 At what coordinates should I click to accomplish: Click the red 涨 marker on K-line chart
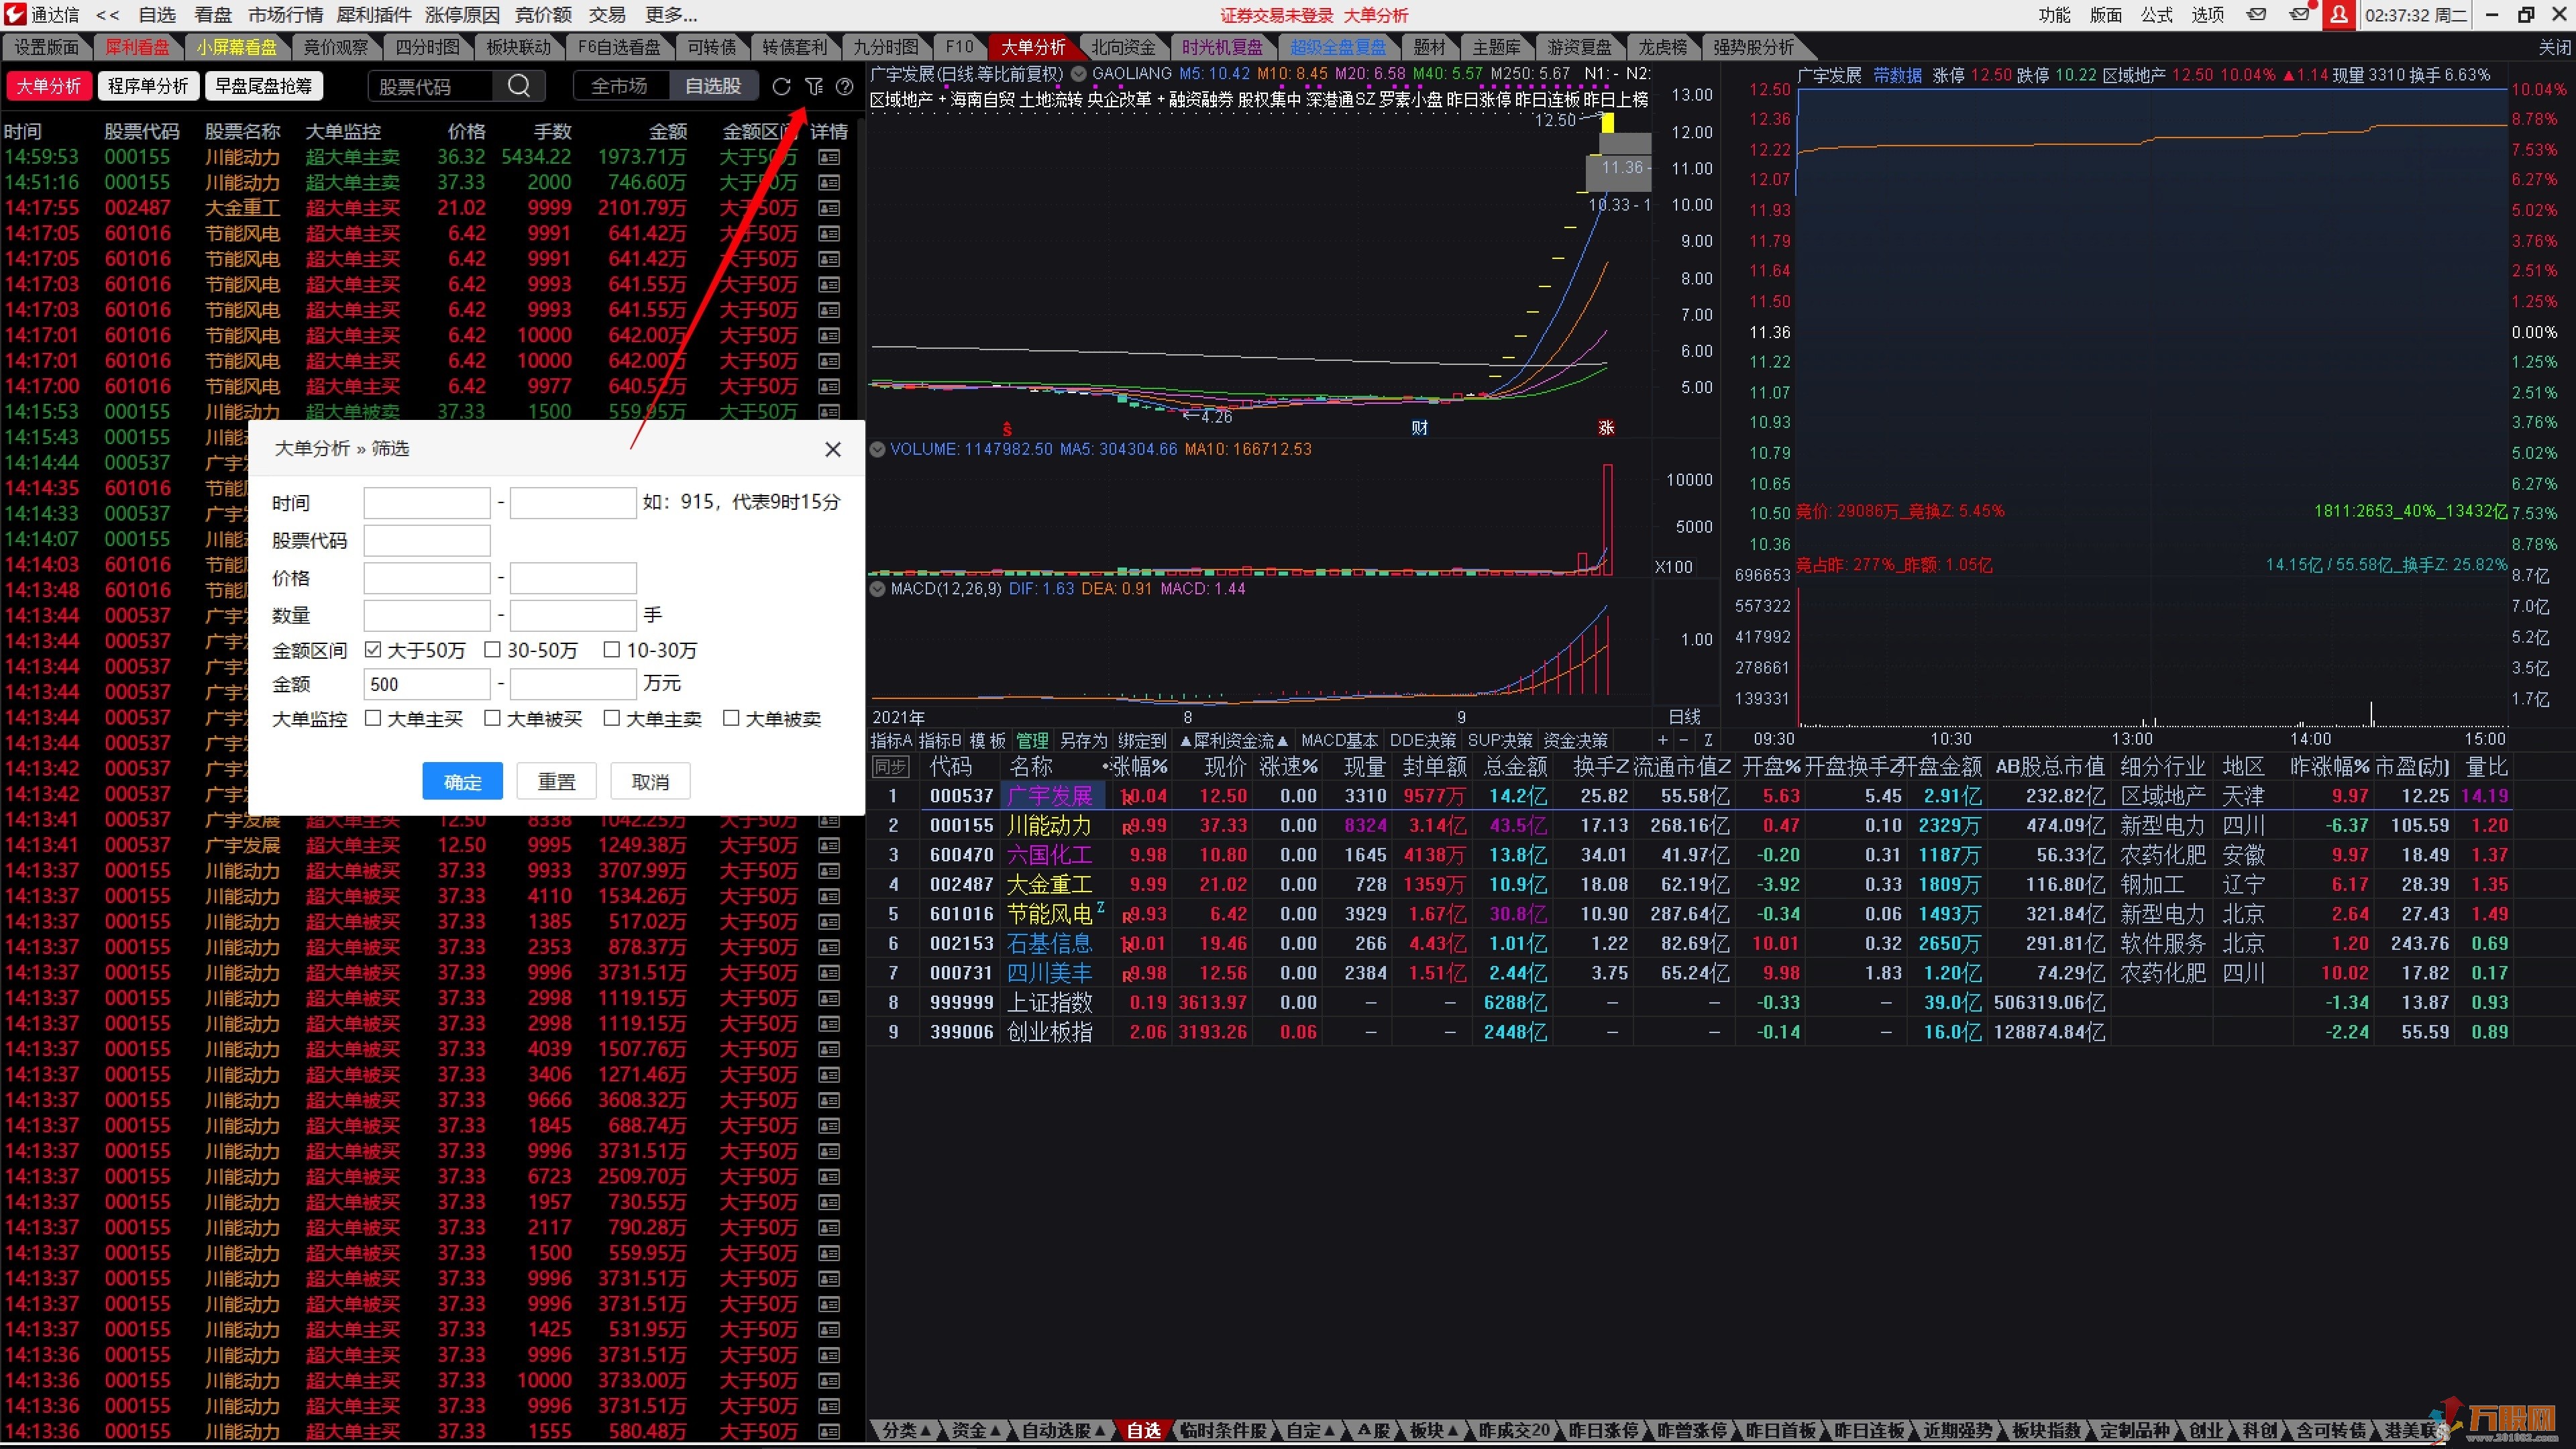(1606, 428)
